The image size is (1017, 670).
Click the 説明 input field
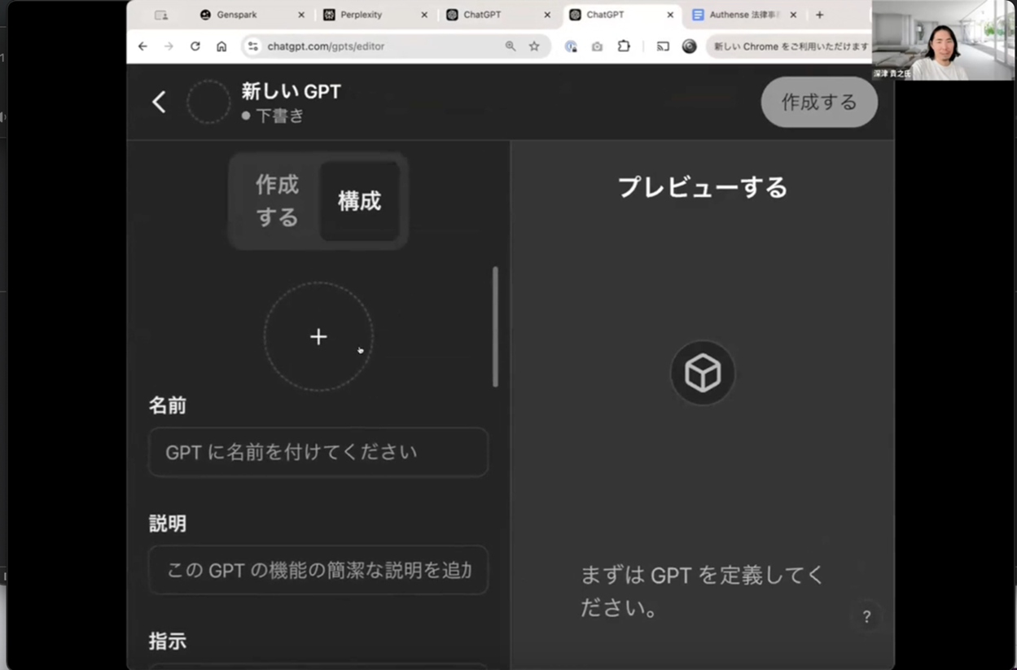point(318,570)
